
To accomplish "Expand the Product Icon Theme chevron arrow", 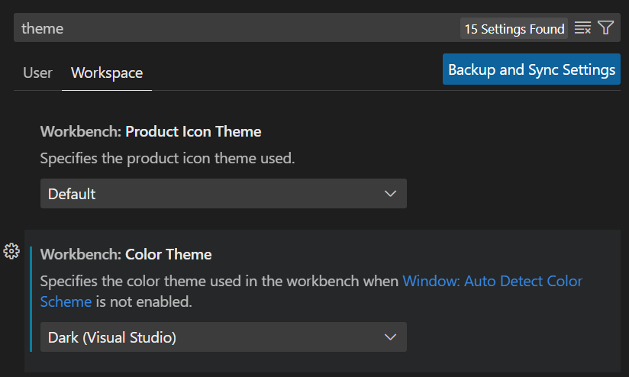I will tap(390, 194).
